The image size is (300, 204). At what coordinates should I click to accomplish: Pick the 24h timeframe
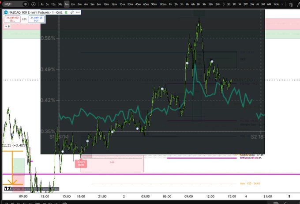point(217,4)
